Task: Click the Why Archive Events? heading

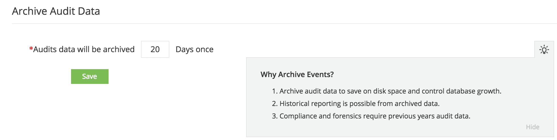Action: click(297, 75)
